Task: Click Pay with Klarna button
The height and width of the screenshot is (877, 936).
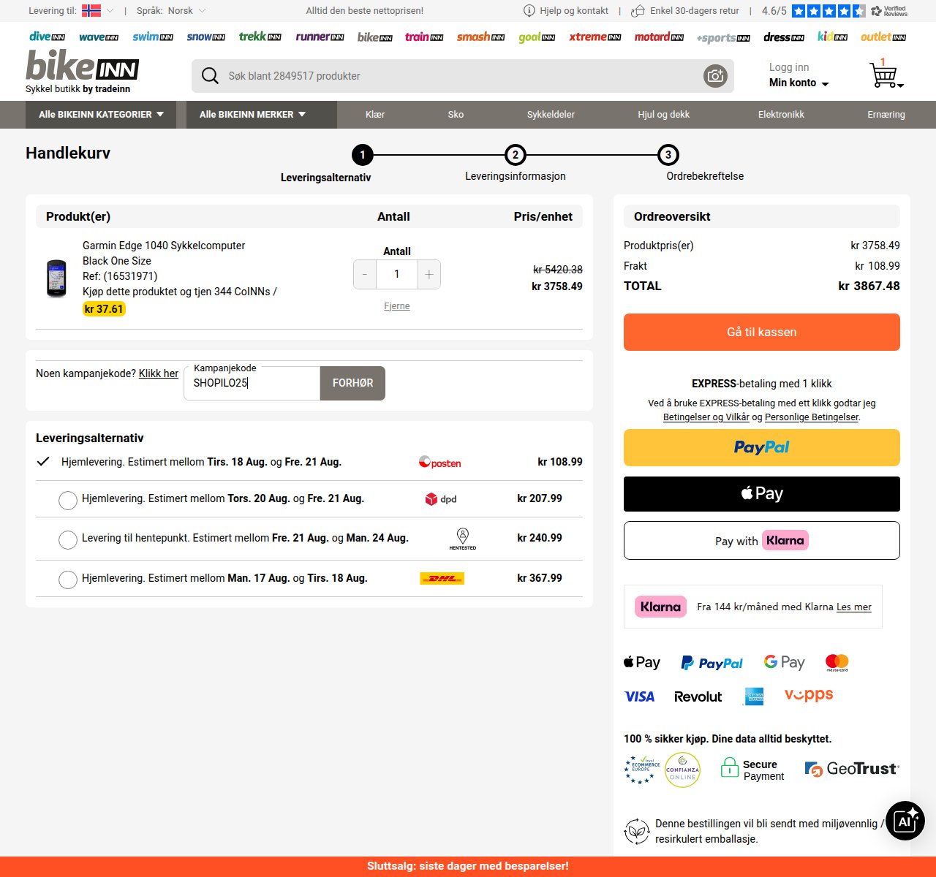Action: [x=762, y=541]
